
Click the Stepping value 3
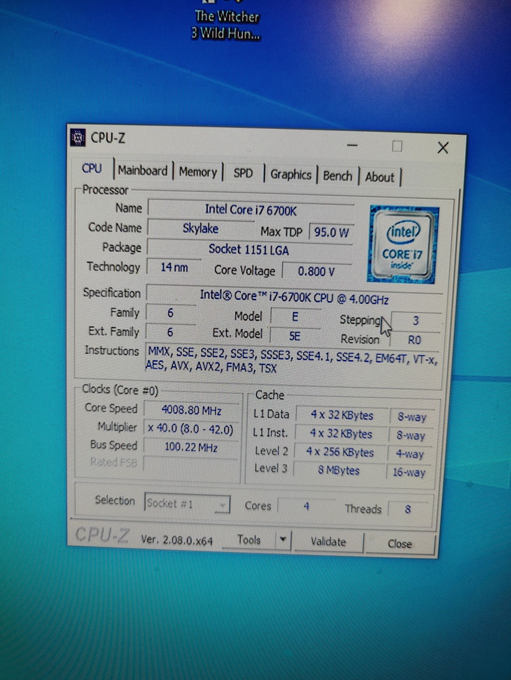pyautogui.click(x=416, y=321)
